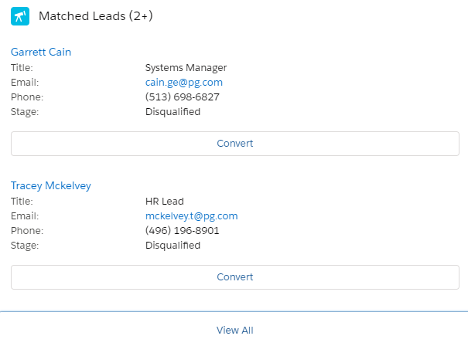Click the Matched Leads telescope icon
468x346 pixels.
[21, 16]
